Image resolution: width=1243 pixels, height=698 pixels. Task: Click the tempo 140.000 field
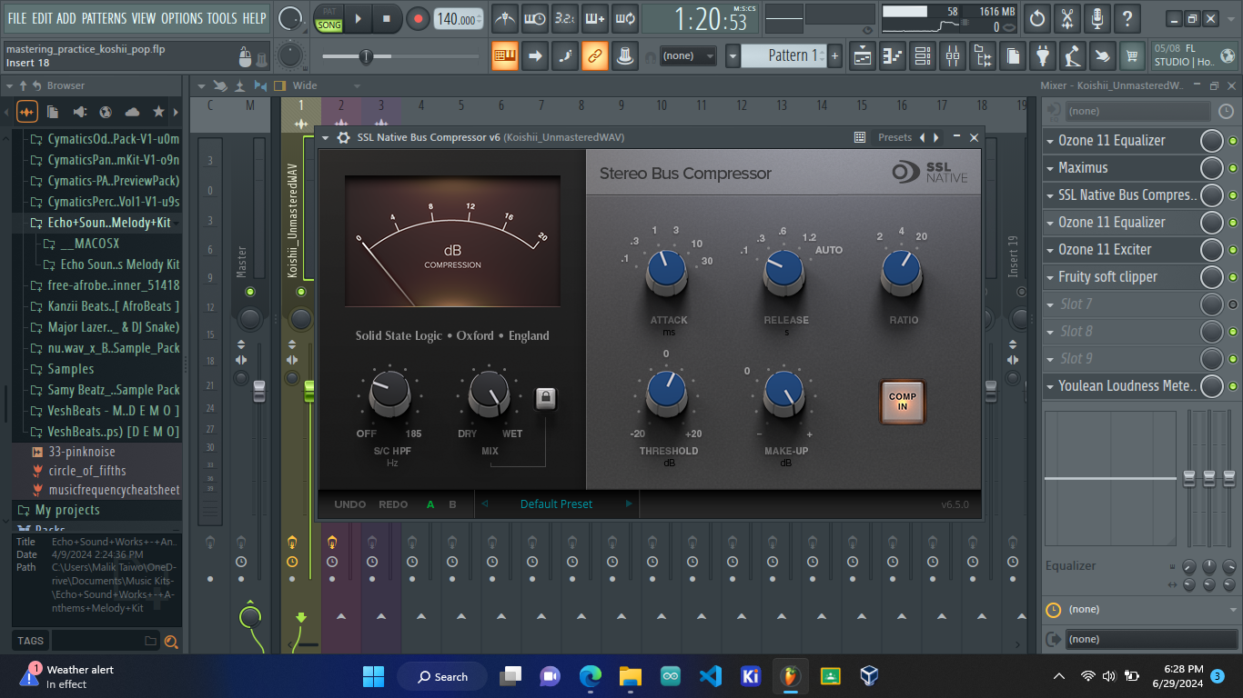click(458, 19)
